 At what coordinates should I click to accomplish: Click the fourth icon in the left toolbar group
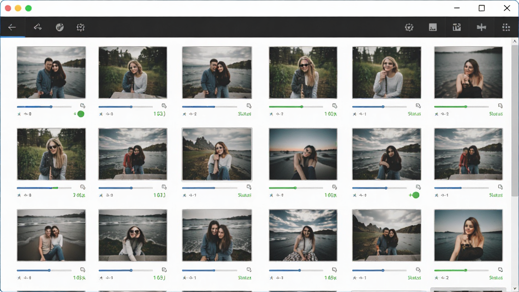tap(81, 27)
